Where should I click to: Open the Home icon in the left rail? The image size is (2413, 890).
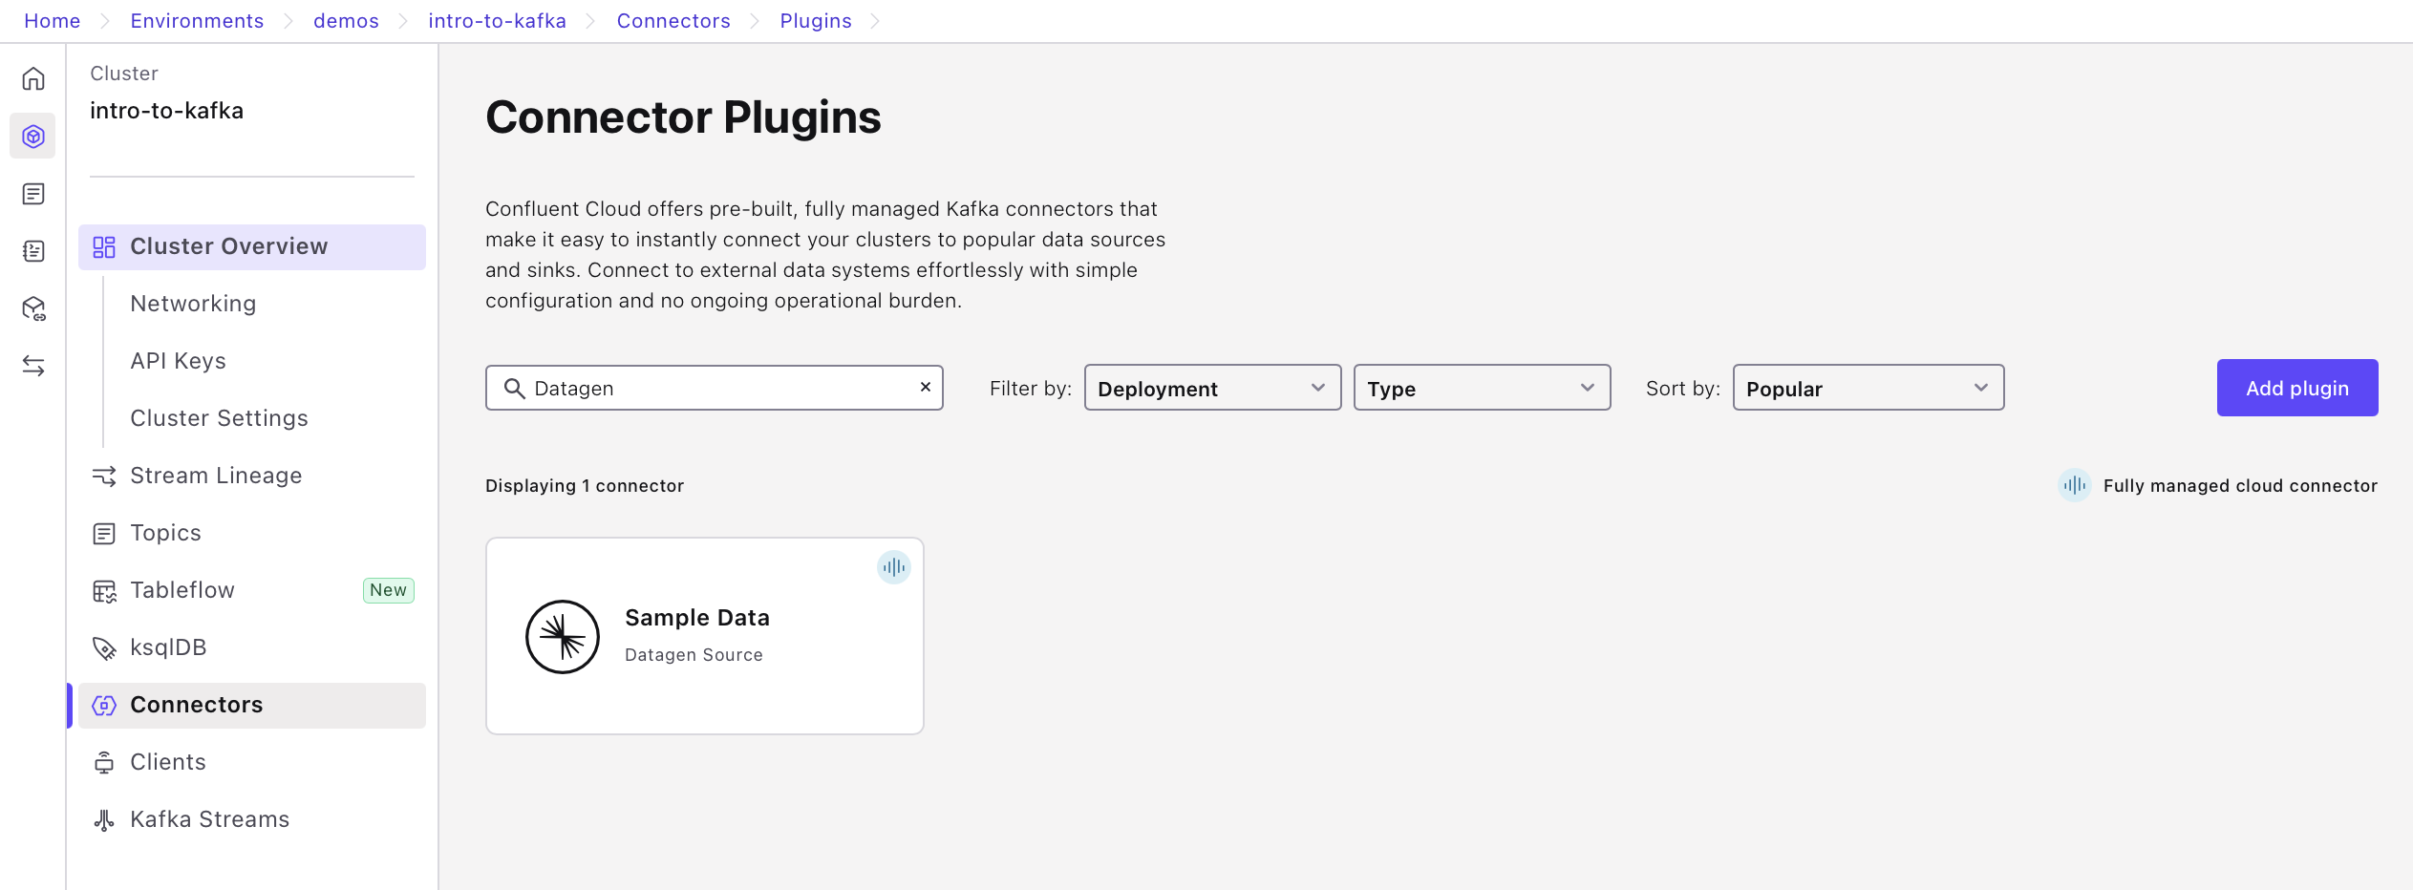(33, 78)
